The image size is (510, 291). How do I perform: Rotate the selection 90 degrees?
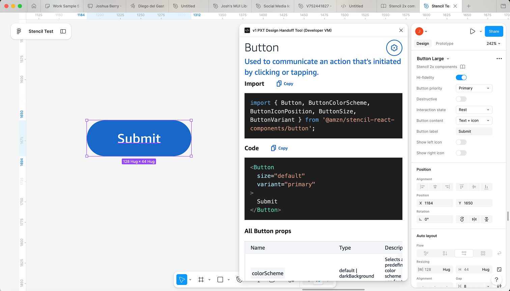click(462, 219)
